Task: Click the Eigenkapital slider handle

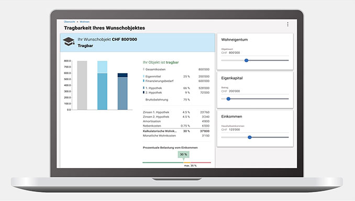Action: tap(228, 99)
